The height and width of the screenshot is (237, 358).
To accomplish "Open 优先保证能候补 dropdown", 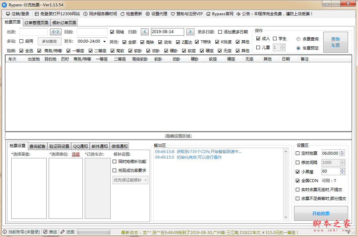I will pyautogui.click(x=130, y=180).
